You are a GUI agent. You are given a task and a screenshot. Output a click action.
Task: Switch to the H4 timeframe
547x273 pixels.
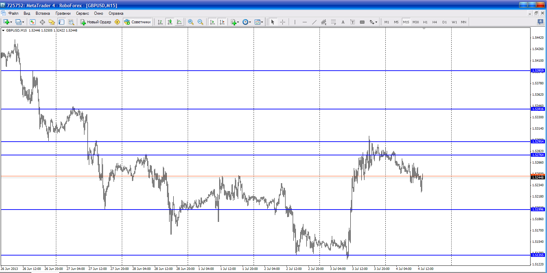[435, 22]
